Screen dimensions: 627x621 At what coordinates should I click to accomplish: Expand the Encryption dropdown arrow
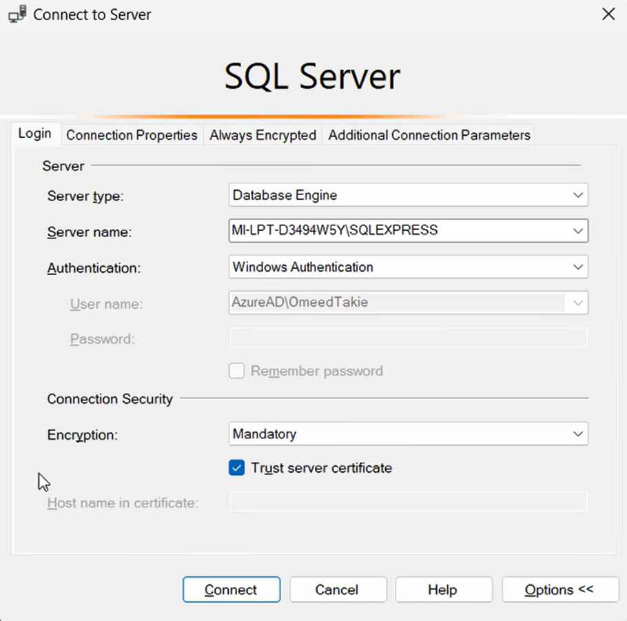[577, 434]
